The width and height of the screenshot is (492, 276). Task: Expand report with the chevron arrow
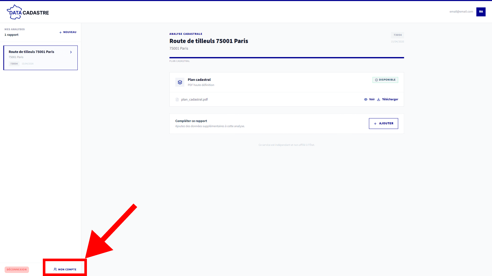[71, 52]
